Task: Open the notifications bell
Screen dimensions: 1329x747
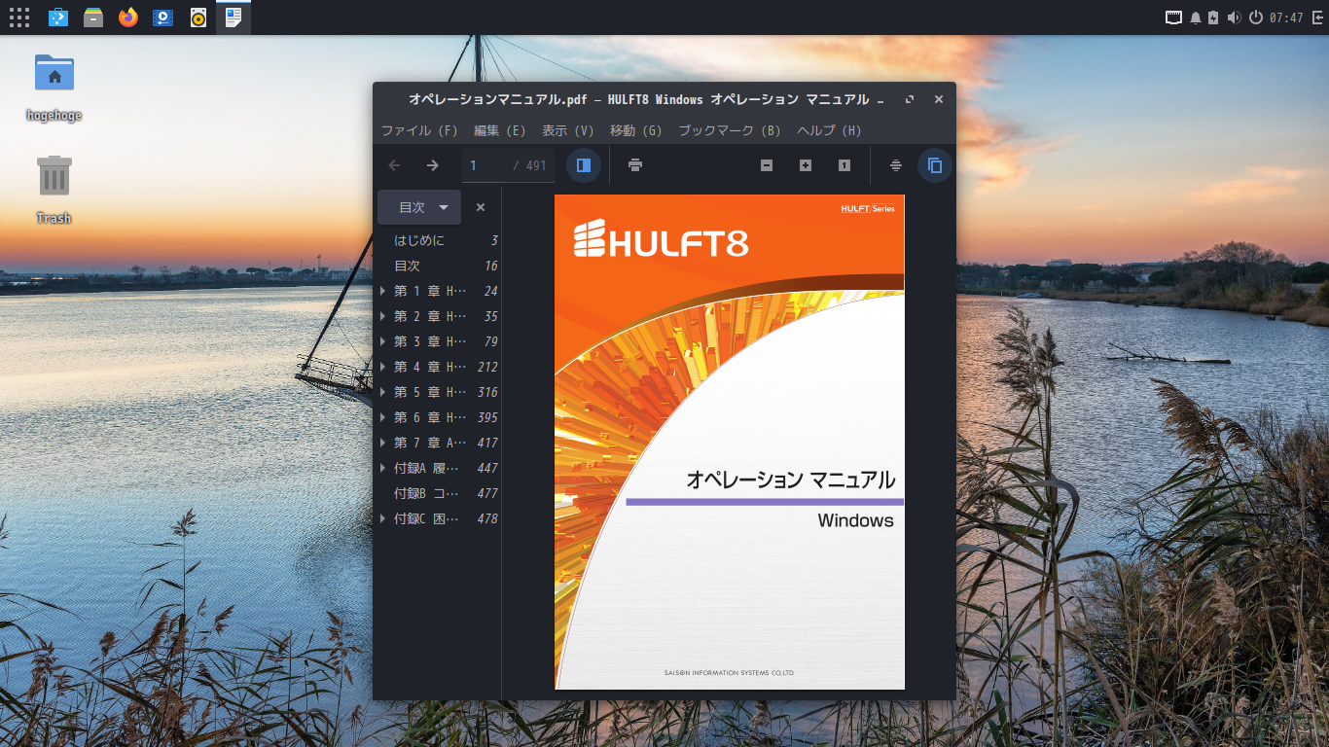Action: coord(1196,18)
